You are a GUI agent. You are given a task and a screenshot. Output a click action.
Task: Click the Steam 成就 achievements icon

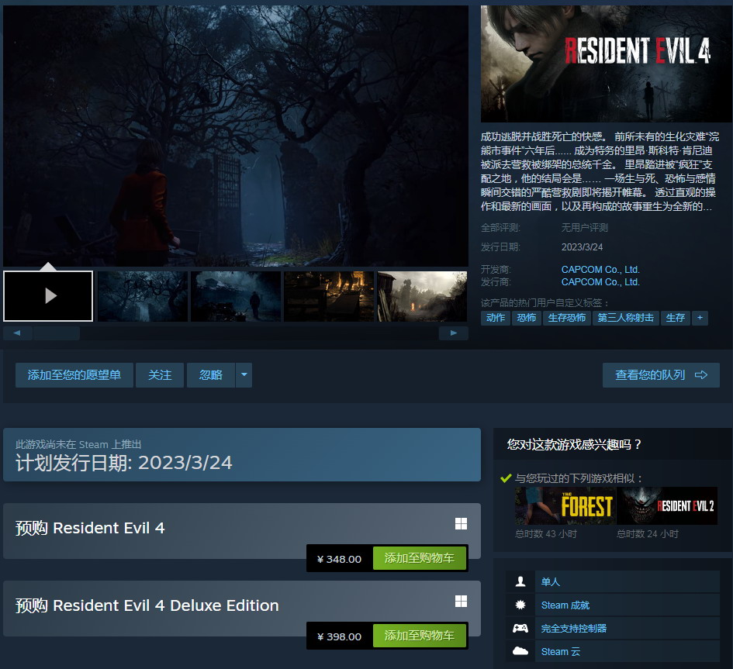[x=520, y=605]
